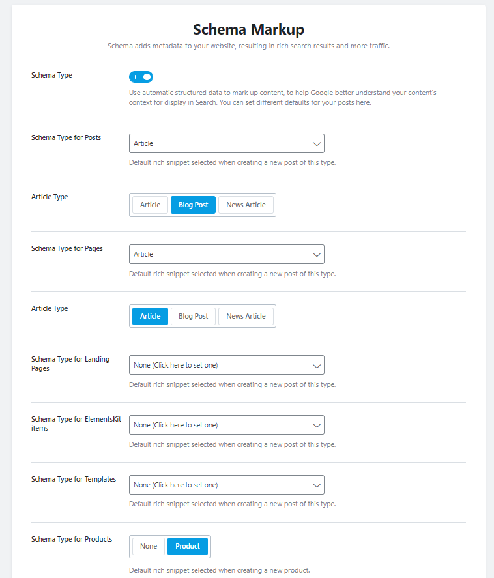Set Products schema type to None
The width and height of the screenshot is (494, 578).
coord(149,546)
